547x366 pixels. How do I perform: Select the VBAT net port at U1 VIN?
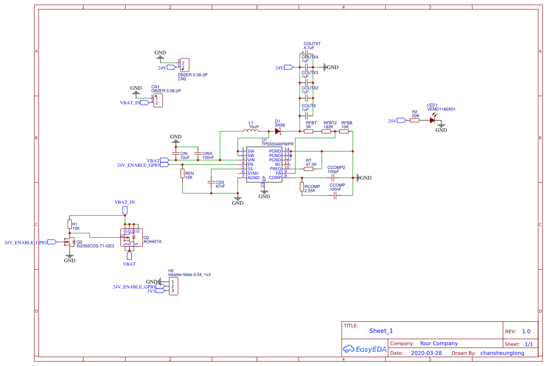(164, 160)
